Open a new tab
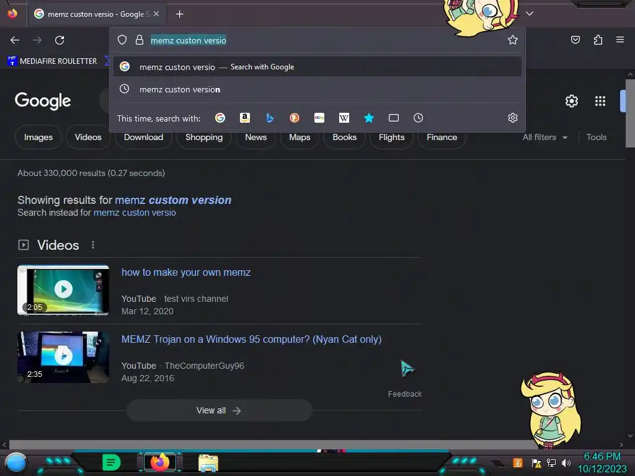This screenshot has height=476, width=635. [x=179, y=14]
